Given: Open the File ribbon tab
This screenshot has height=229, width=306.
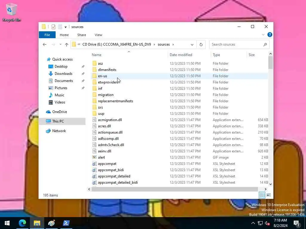Looking at the screenshot, I should (x=47, y=35).
